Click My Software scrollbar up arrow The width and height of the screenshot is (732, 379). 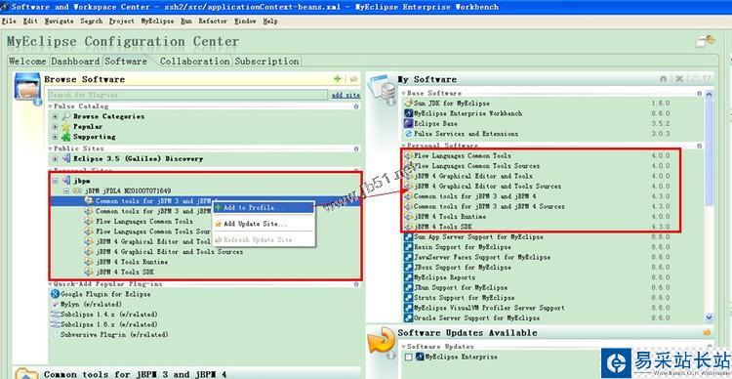point(710,94)
